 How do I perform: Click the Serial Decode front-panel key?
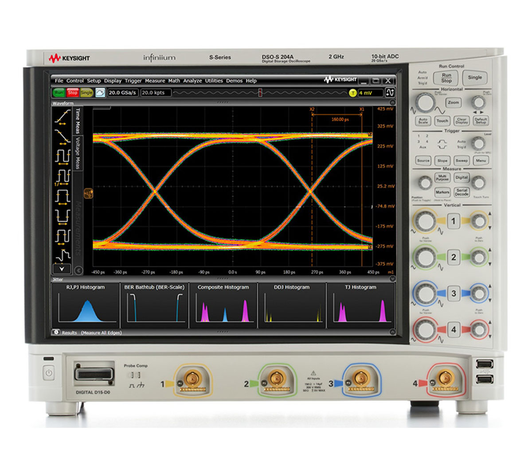click(x=462, y=192)
